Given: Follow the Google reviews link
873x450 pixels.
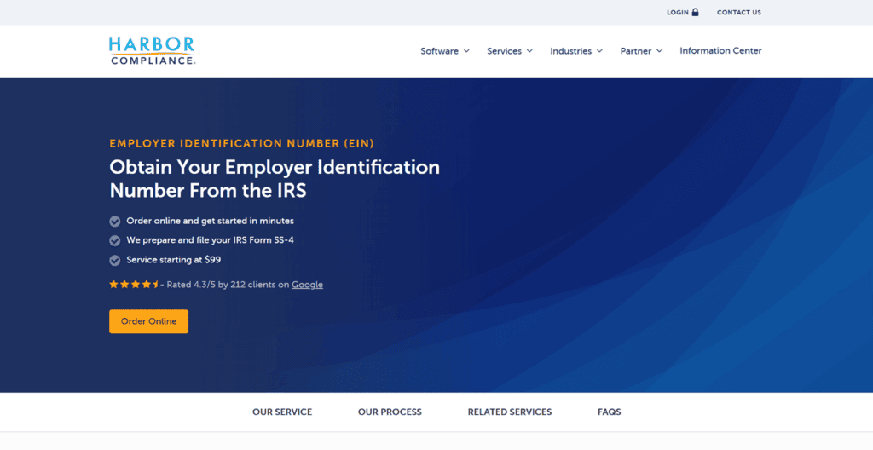Looking at the screenshot, I should 307,285.
